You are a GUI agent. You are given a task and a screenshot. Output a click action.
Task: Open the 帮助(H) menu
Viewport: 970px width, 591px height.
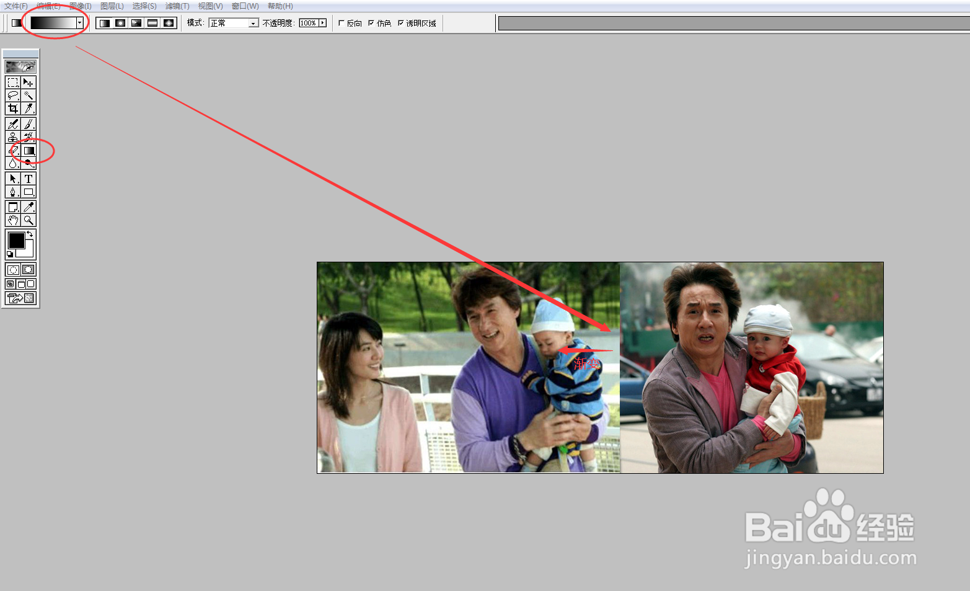click(280, 6)
